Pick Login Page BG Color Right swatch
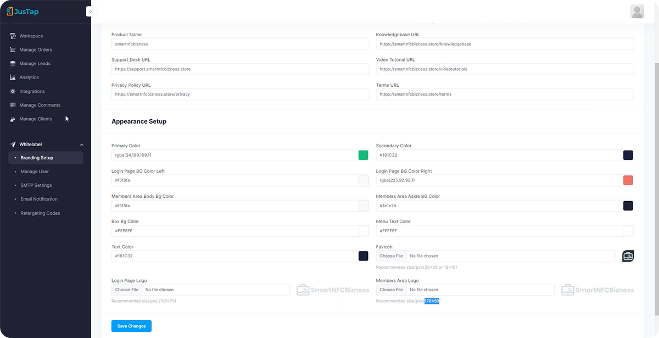 point(628,180)
